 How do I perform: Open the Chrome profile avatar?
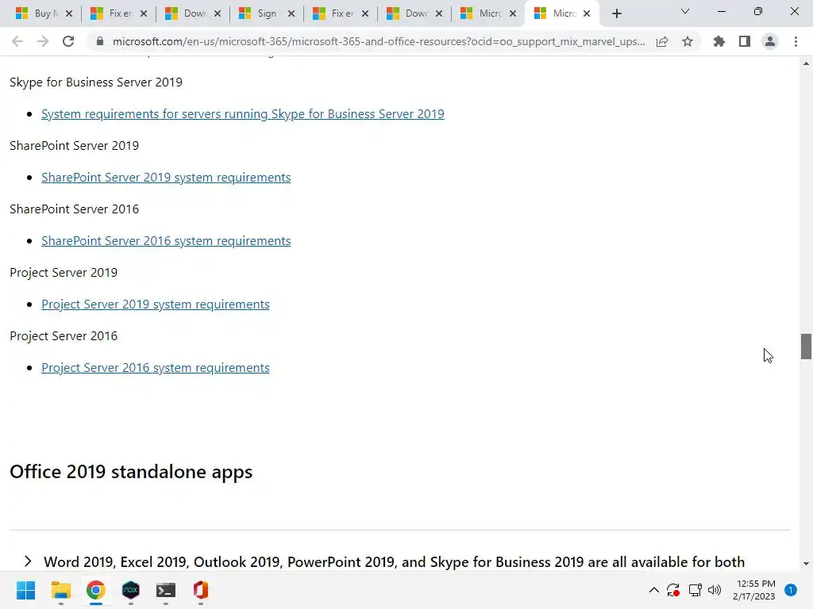[x=770, y=41]
